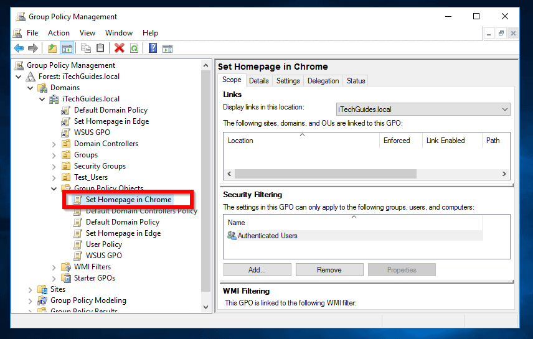Expand the Test_Users OU node
The height and width of the screenshot is (339, 533).
tap(54, 178)
